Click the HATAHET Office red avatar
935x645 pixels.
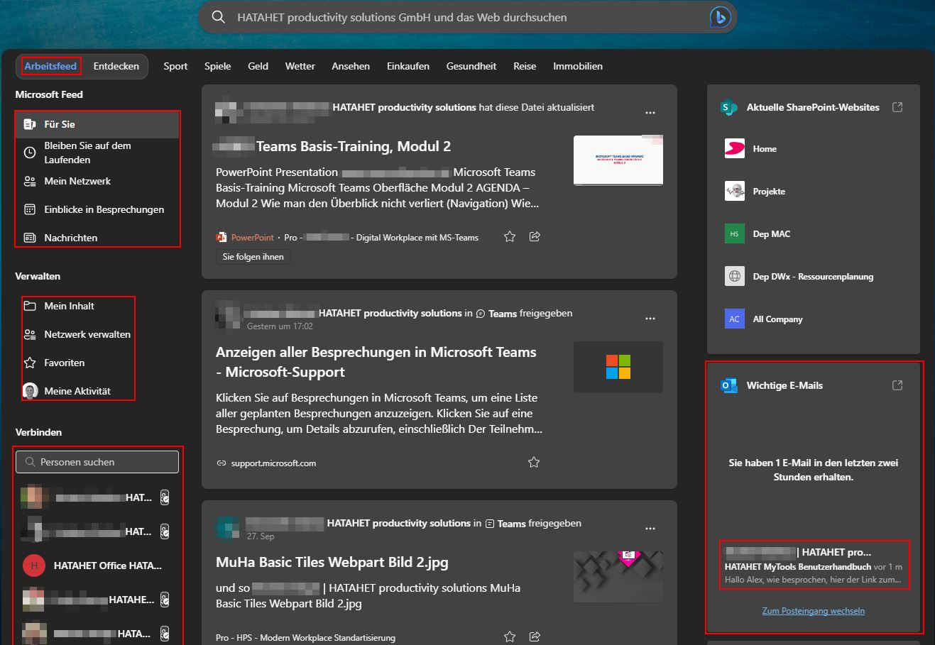pyautogui.click(x=34, y=566)
